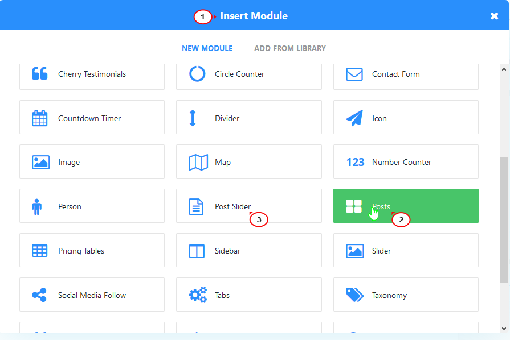Click the Taxonomy tags icon

point(354,295)
